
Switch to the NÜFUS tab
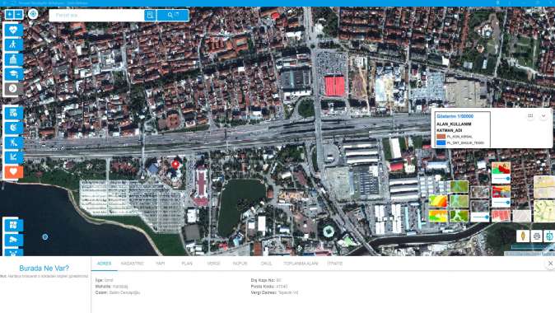pos(240,264)
